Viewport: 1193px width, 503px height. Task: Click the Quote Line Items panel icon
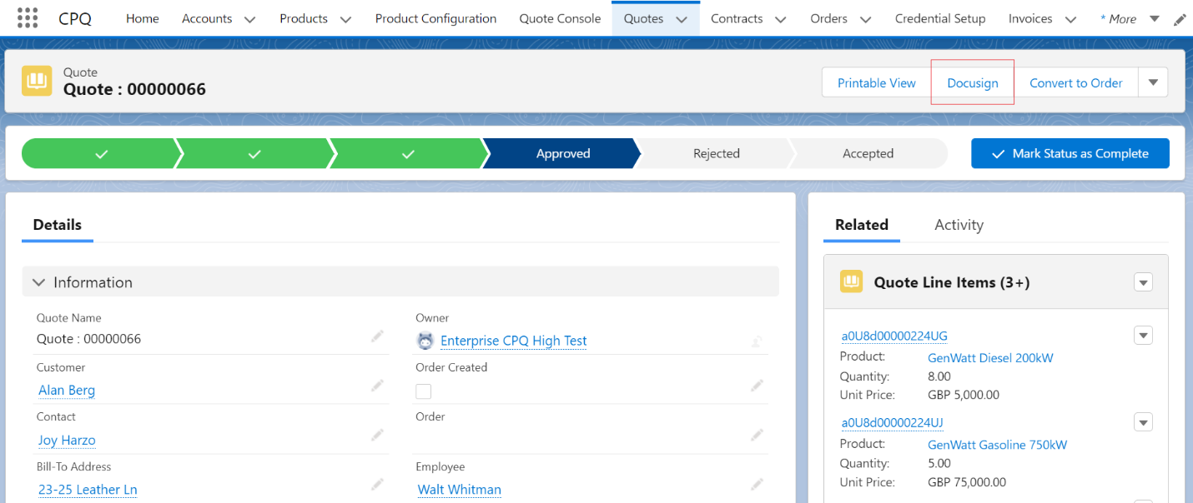point(852,281)
